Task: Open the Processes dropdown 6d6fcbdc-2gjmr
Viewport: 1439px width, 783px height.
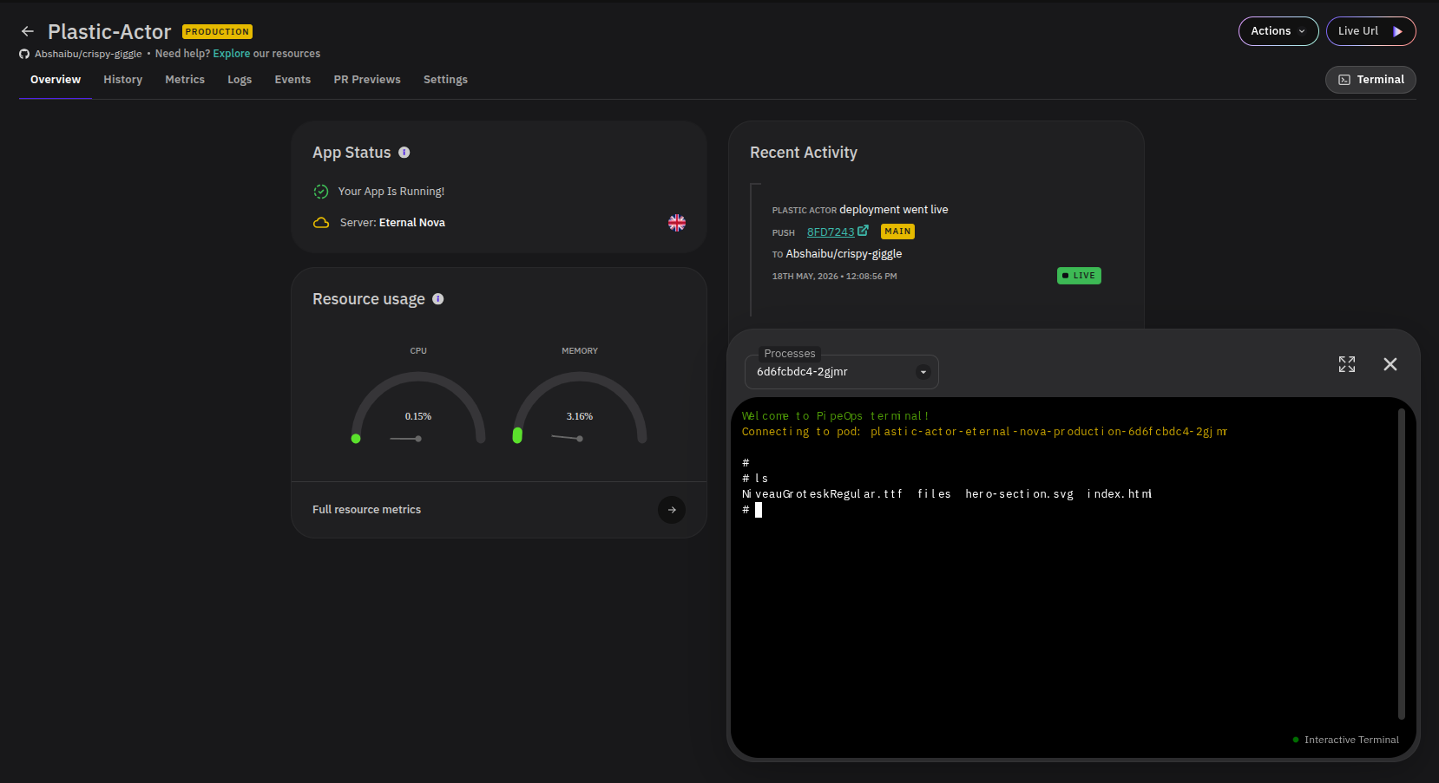Action: [842, 372]
